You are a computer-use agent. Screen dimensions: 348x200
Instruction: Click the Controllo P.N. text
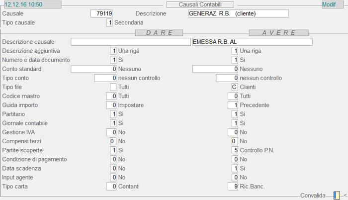(257, 150)
